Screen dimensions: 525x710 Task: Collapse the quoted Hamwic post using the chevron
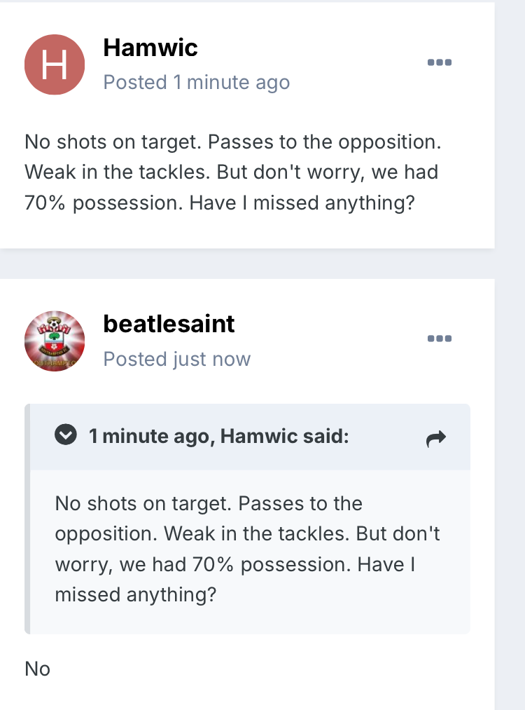click(66, 435)
